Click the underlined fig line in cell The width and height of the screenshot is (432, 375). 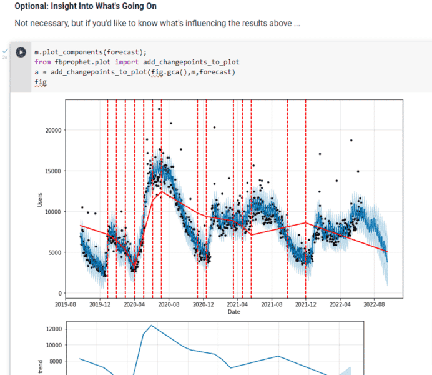(40, 82)
